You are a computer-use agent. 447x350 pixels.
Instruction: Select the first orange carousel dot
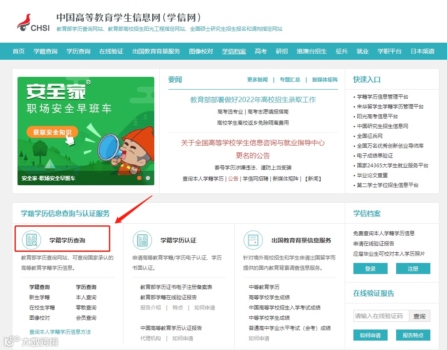(x=139, y=178)
